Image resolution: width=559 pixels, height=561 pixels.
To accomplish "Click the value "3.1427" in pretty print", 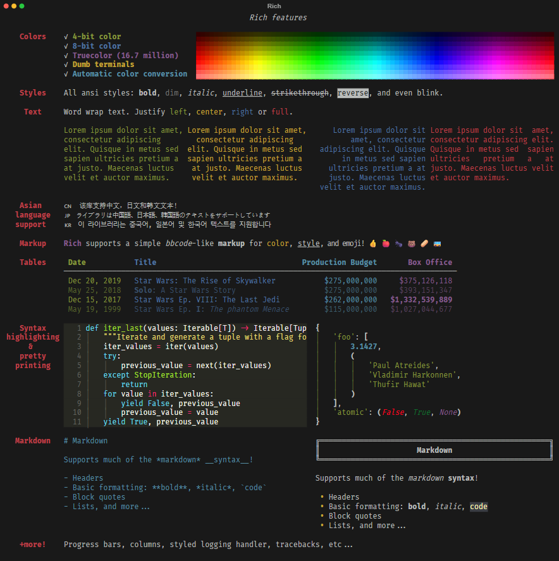I will (x=364, y=347).
